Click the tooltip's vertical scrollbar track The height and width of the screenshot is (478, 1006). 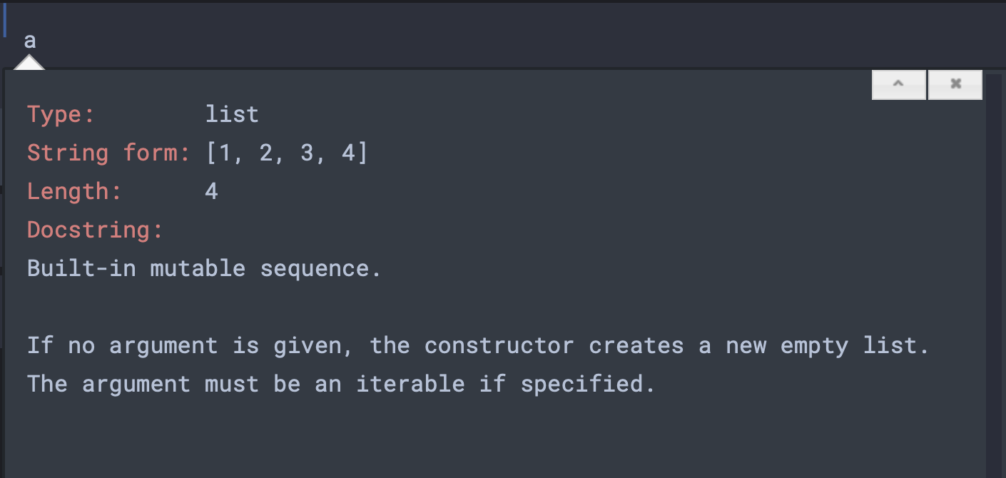995,285
